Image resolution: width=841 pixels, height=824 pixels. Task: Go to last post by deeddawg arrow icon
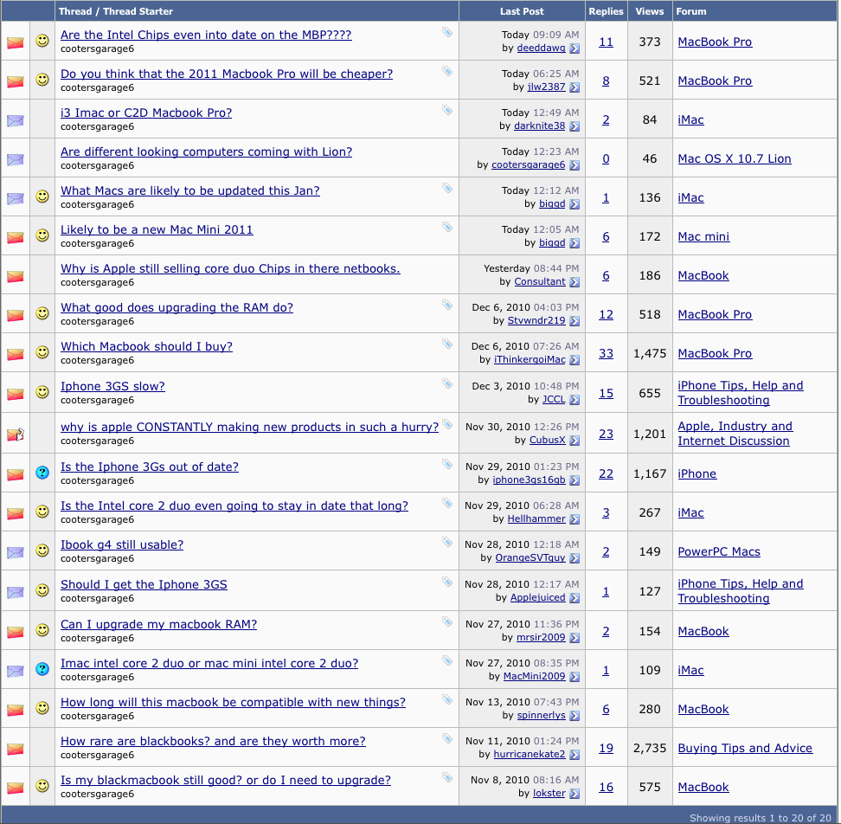[575, 48]
